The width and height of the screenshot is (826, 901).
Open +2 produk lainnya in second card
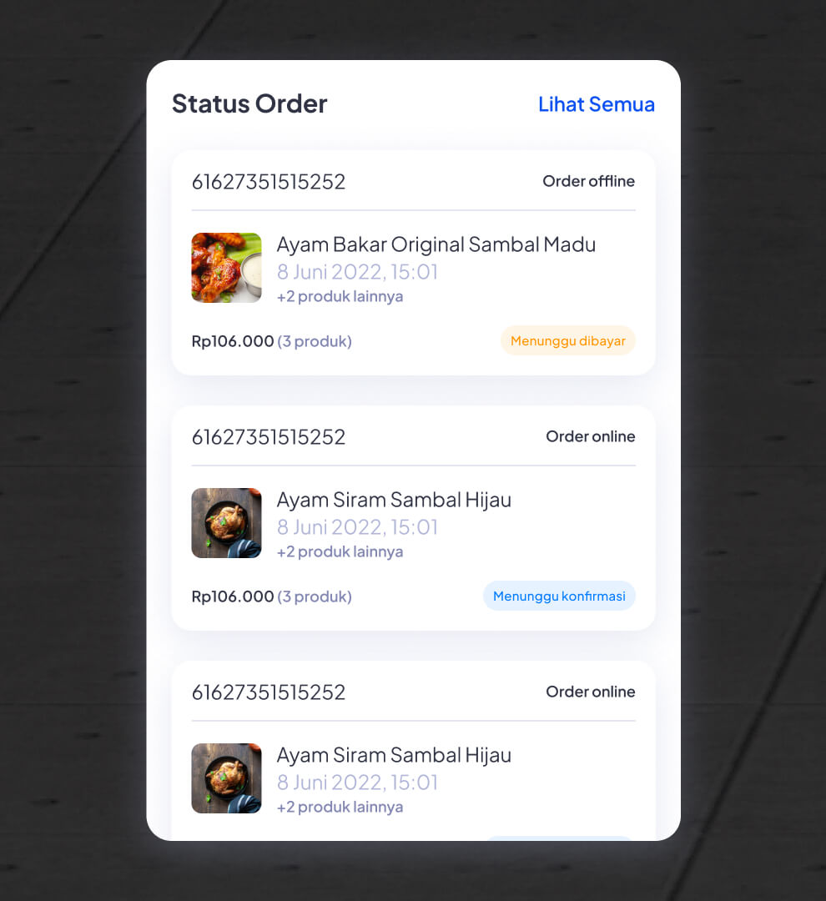pos(340,551)
